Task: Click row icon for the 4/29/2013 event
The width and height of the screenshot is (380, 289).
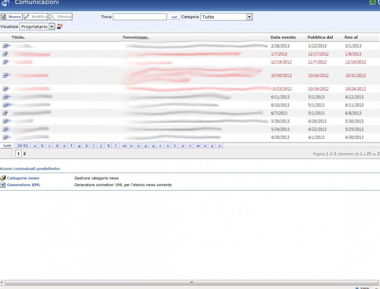Action: pyautogui.click(x=5, y=137)
